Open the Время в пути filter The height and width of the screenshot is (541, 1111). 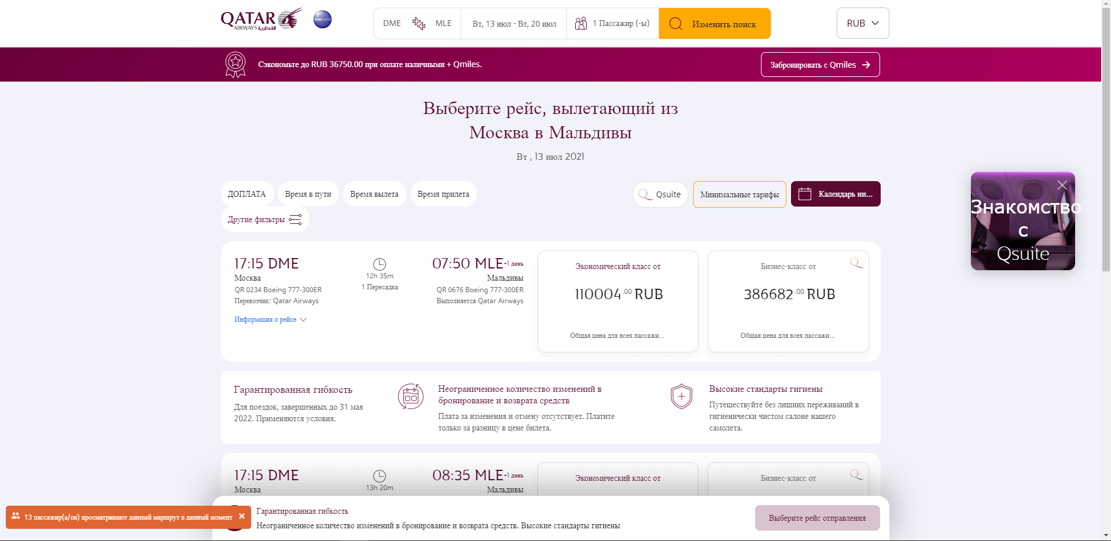[308, 194]
